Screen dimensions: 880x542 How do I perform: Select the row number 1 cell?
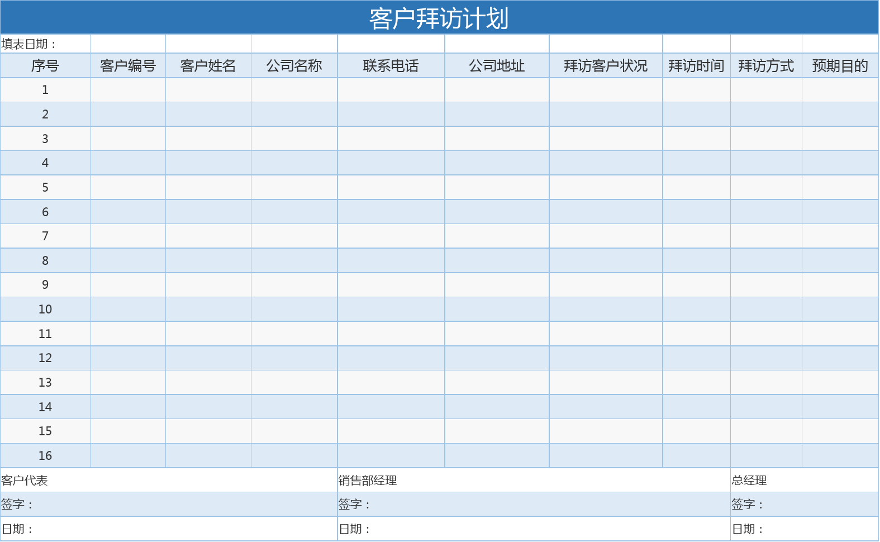[x=45, y=90]
